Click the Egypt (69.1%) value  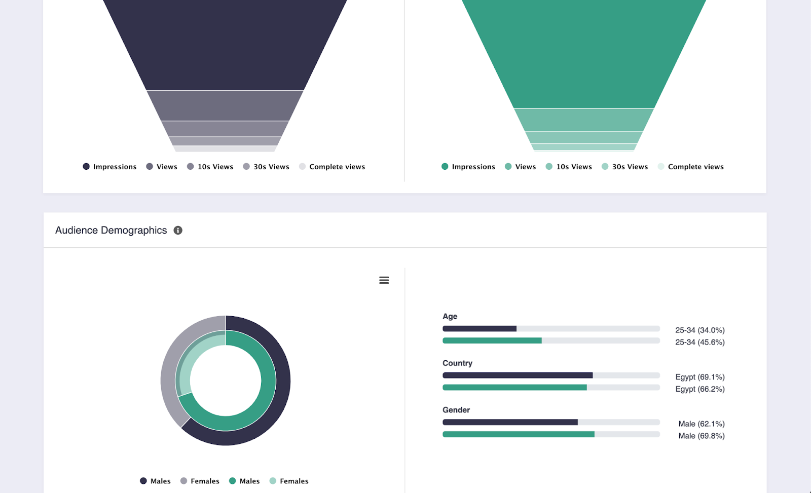pos(700,377)
